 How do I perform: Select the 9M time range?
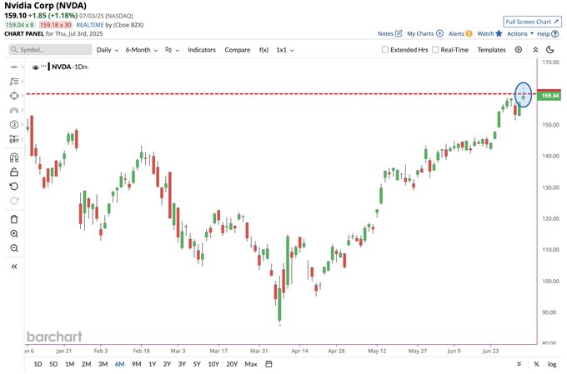[136, 364]
